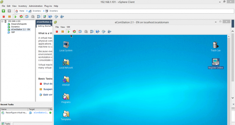Click Power Off button in main vSphere toolbar
The image size is (235, 125).
[4, 17]
